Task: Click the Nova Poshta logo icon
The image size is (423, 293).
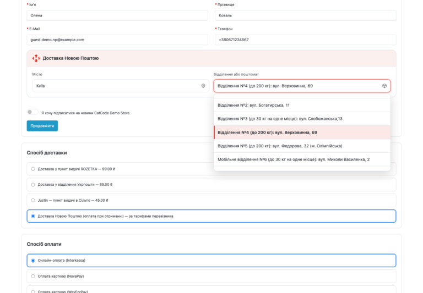Action: 36,58
